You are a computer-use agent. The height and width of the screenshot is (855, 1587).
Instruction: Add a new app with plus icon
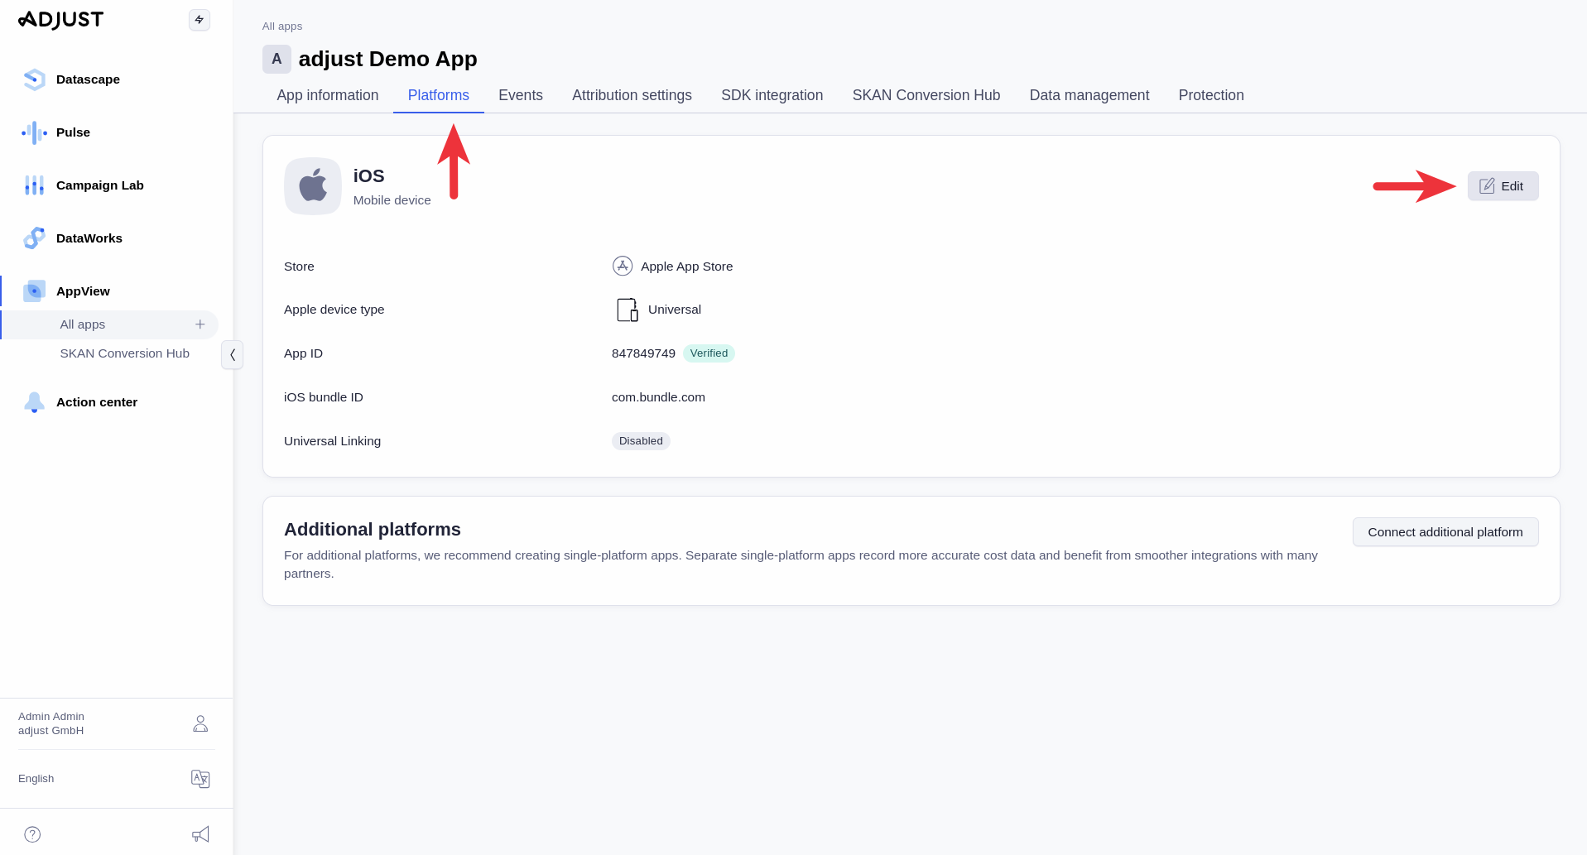point(200,324)
